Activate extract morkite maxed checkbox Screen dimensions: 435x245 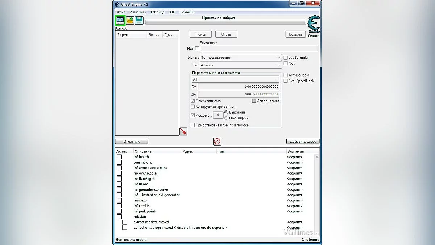point(125,222)
